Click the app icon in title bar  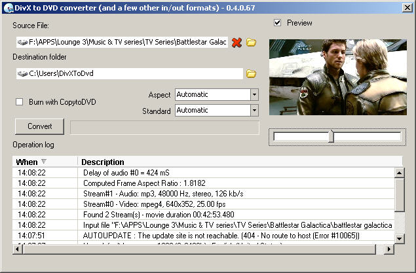9,8
